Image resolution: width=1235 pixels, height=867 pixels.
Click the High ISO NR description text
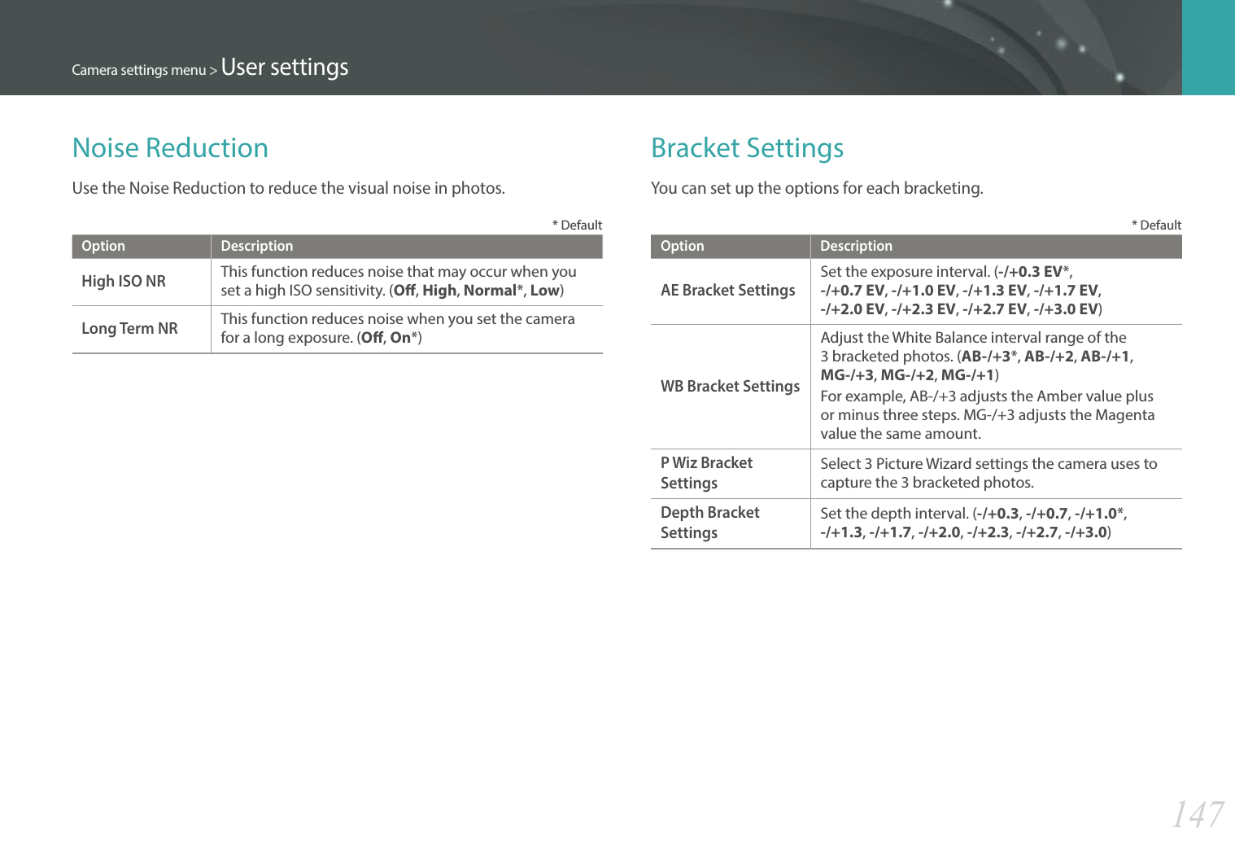[x=399, y=281]
